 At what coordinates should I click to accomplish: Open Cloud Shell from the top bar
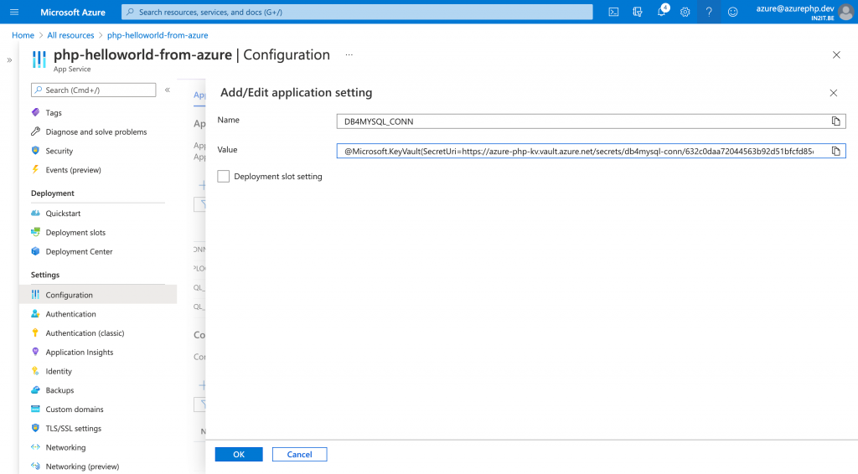(x=613, y=12)
